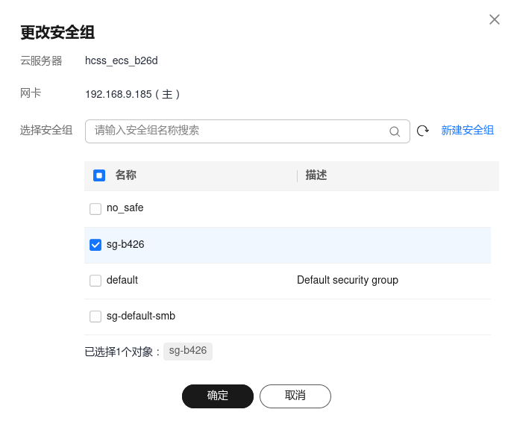This screenshot has width=508, height=424.
Task: Refresh the security group list
Action: pos(423,131)
